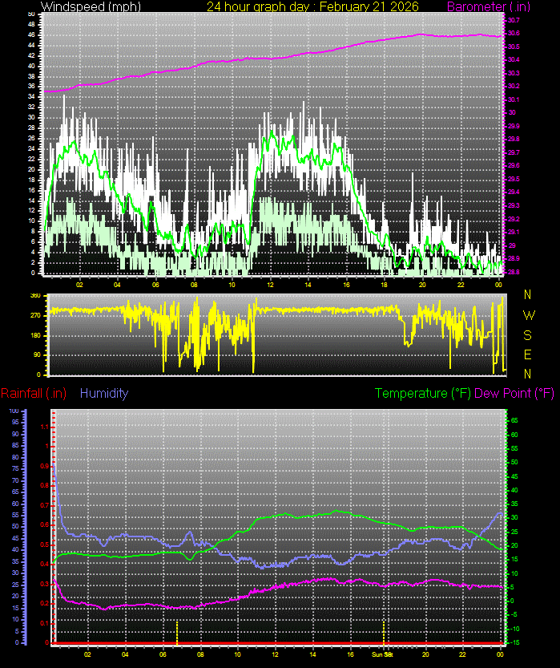Click the 'N' compass letter at top
Viewport: 560px width, 668px height.
[527, 295]
